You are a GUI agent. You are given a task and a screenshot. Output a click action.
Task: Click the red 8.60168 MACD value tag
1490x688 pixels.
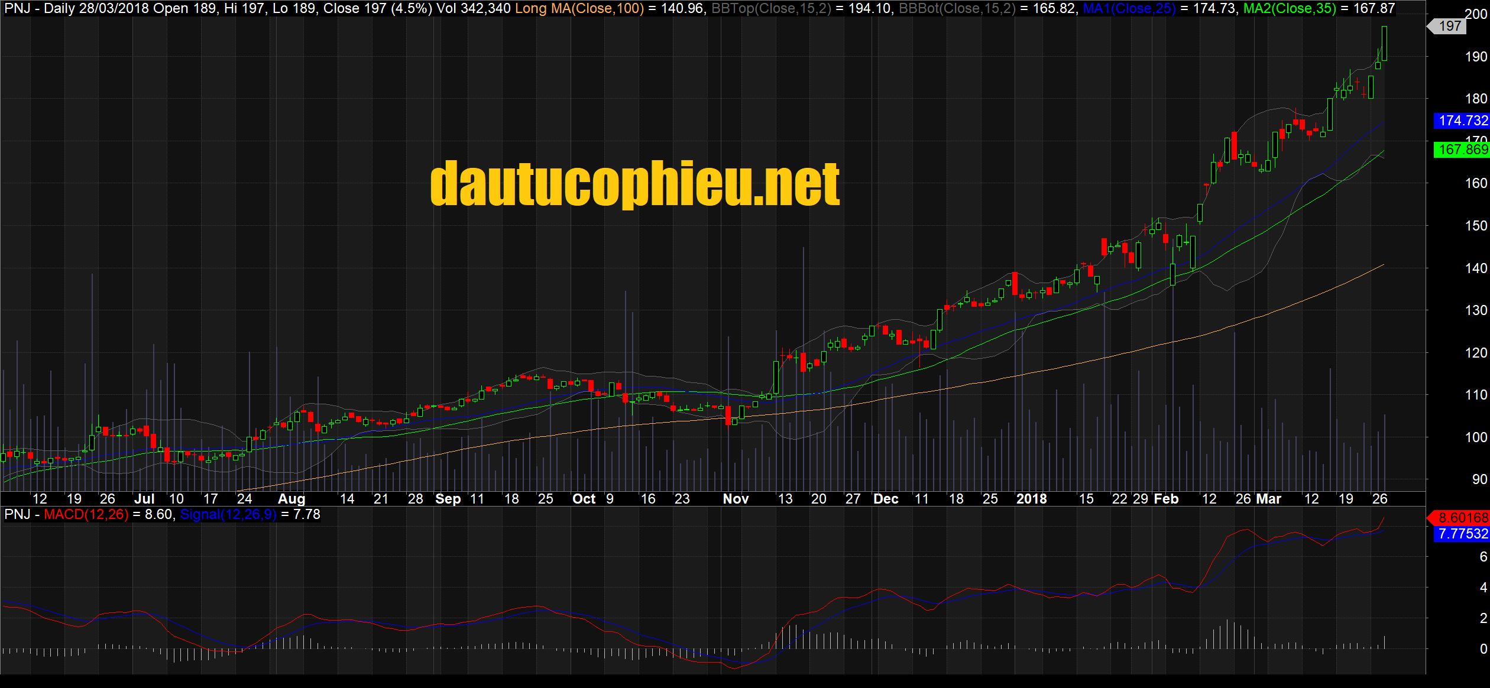[1462, 518]
